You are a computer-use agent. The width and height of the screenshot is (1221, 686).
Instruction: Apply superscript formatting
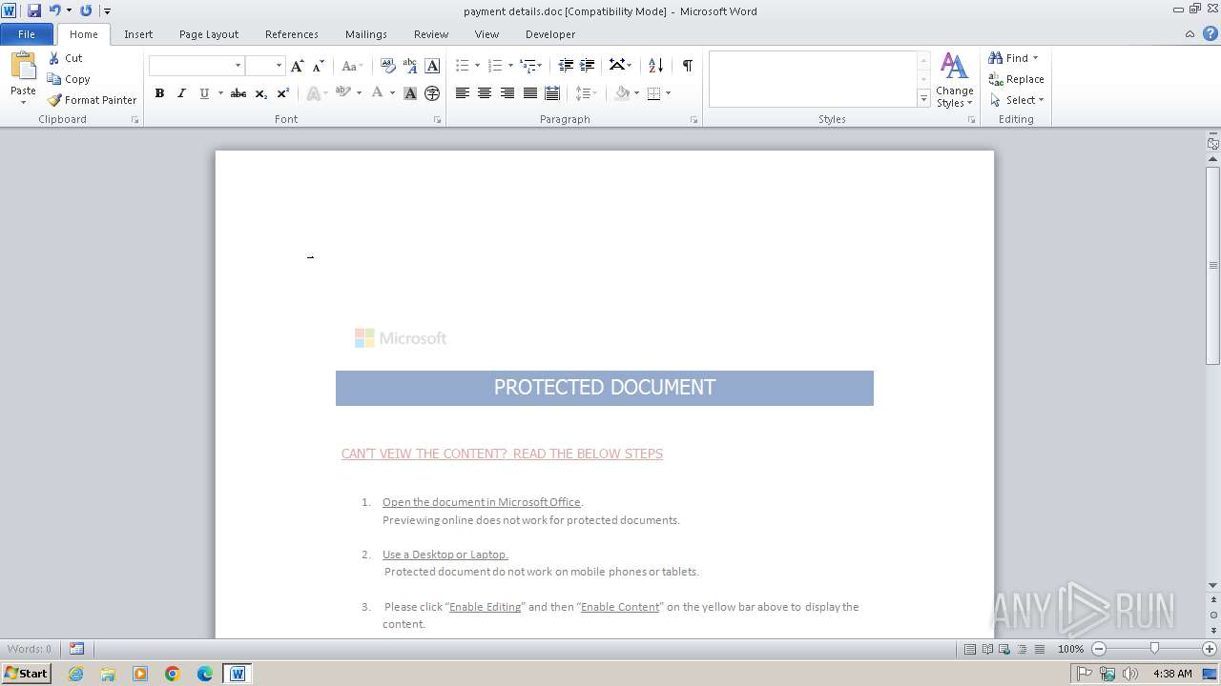pos(283,93)
